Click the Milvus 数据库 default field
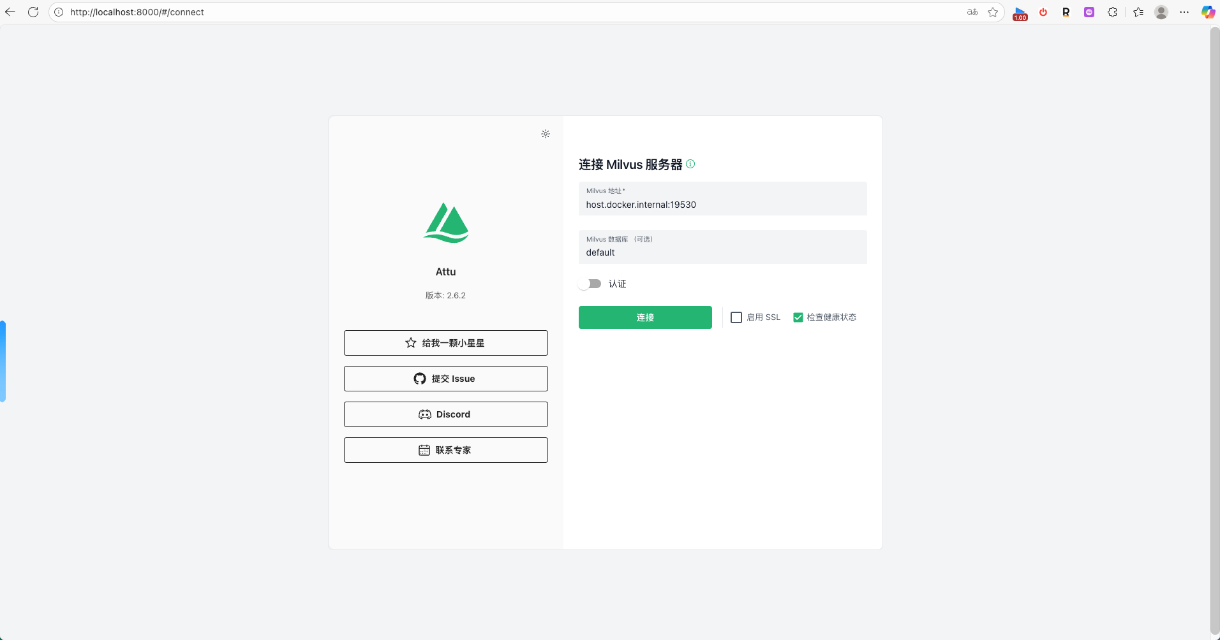Screen dimensions: 1220x640 tap(722, 252)
